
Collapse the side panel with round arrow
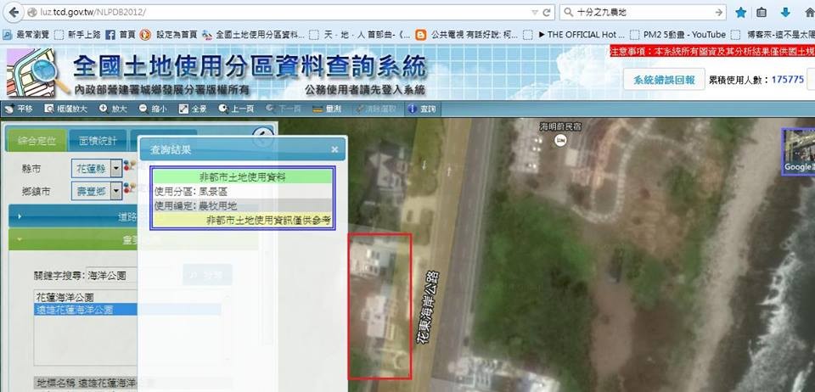tap(263, 136)
